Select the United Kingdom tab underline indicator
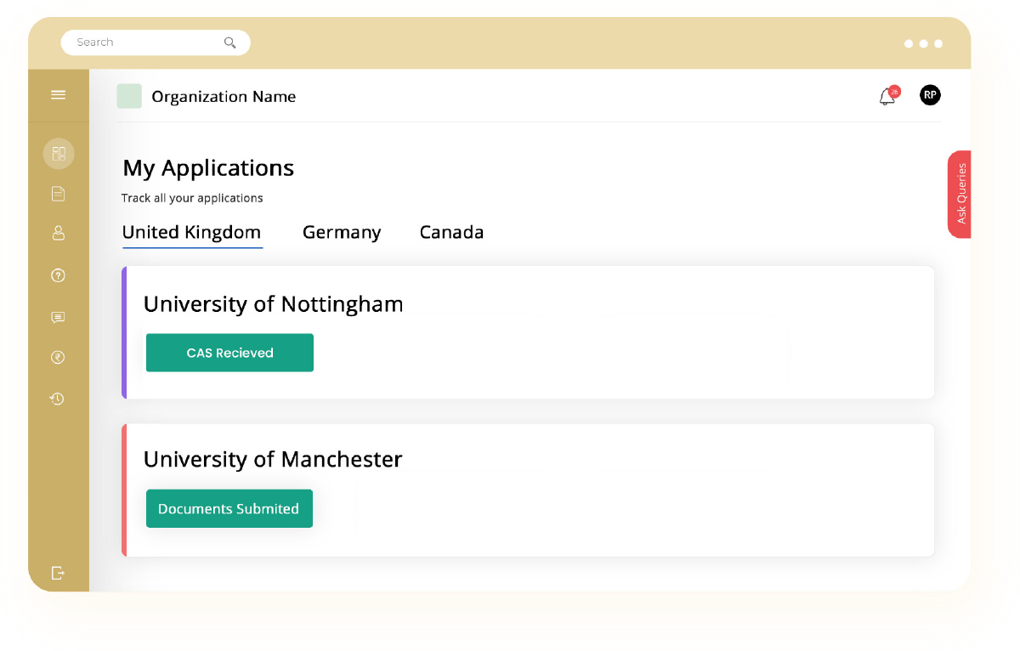Image resolution: width=1020 pixels, height=651 pixels. coord(191,246)
